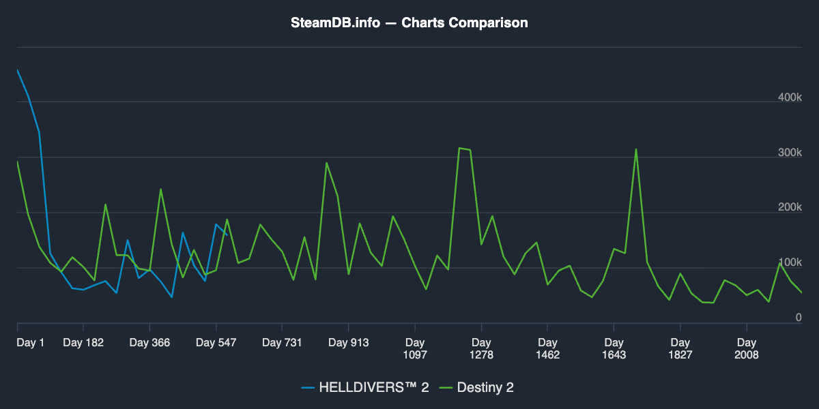Click the Day 366 axis label
This screenshot has height=409, width=819.
click(x=149, y=343)
